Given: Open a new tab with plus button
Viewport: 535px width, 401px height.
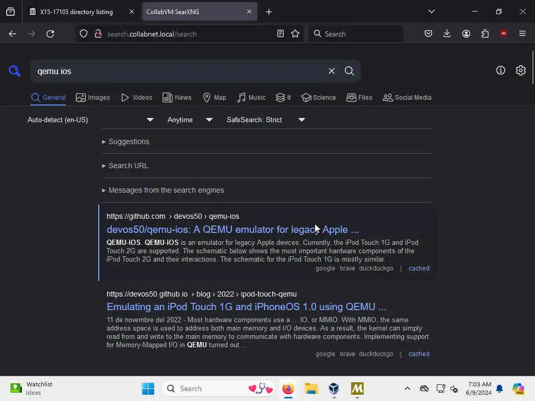Looking at the screenshot, I should 269,12.
